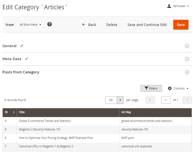
Task: Expand the General section chevron
Action: tap(187, 46)
